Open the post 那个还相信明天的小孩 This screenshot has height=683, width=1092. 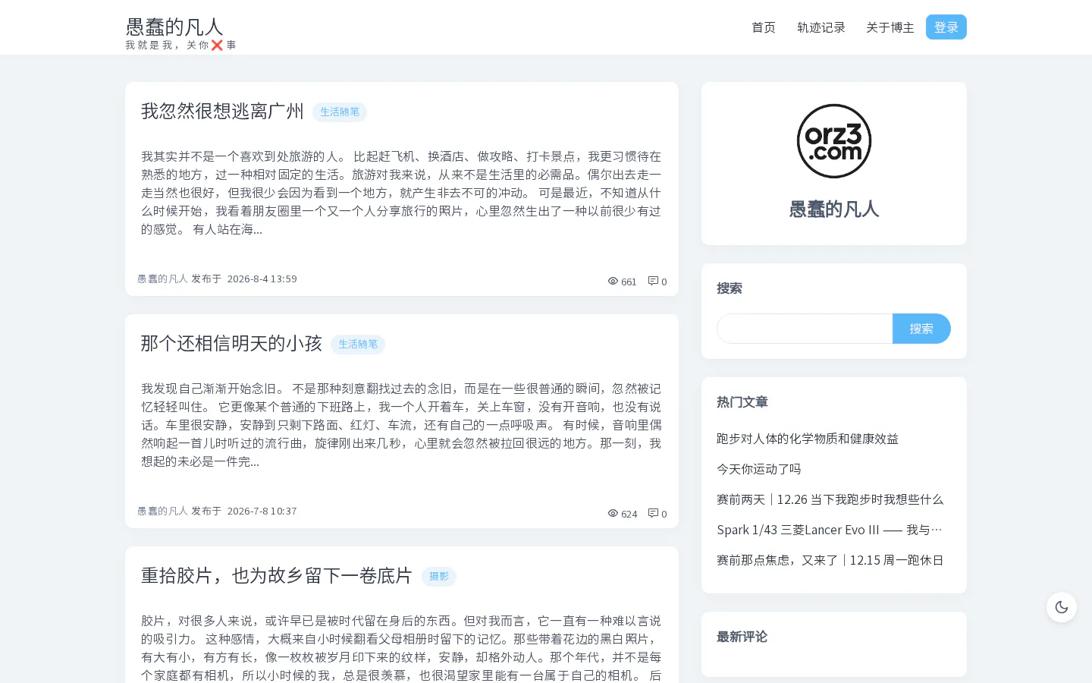tap(231, 344)
